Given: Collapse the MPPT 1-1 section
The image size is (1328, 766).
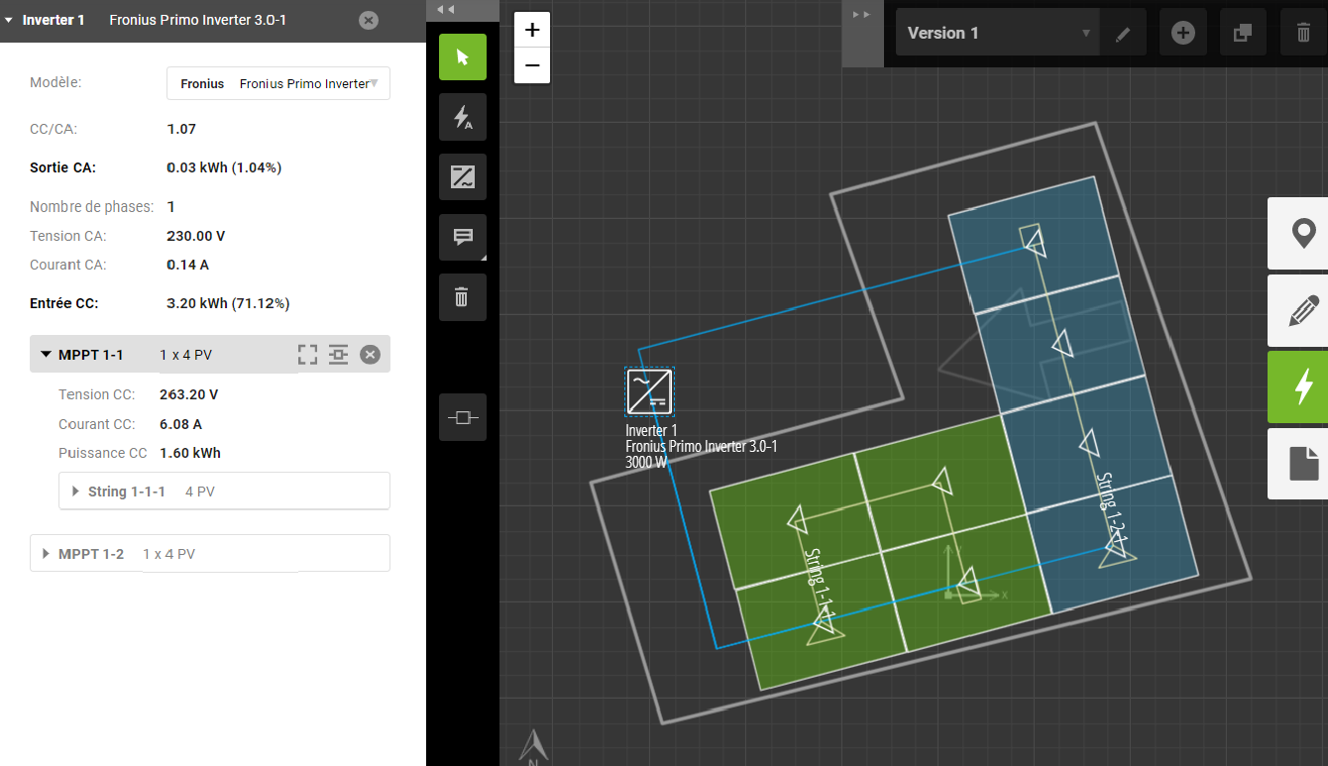Looking at the screenshot, I should tap(46, 355).
